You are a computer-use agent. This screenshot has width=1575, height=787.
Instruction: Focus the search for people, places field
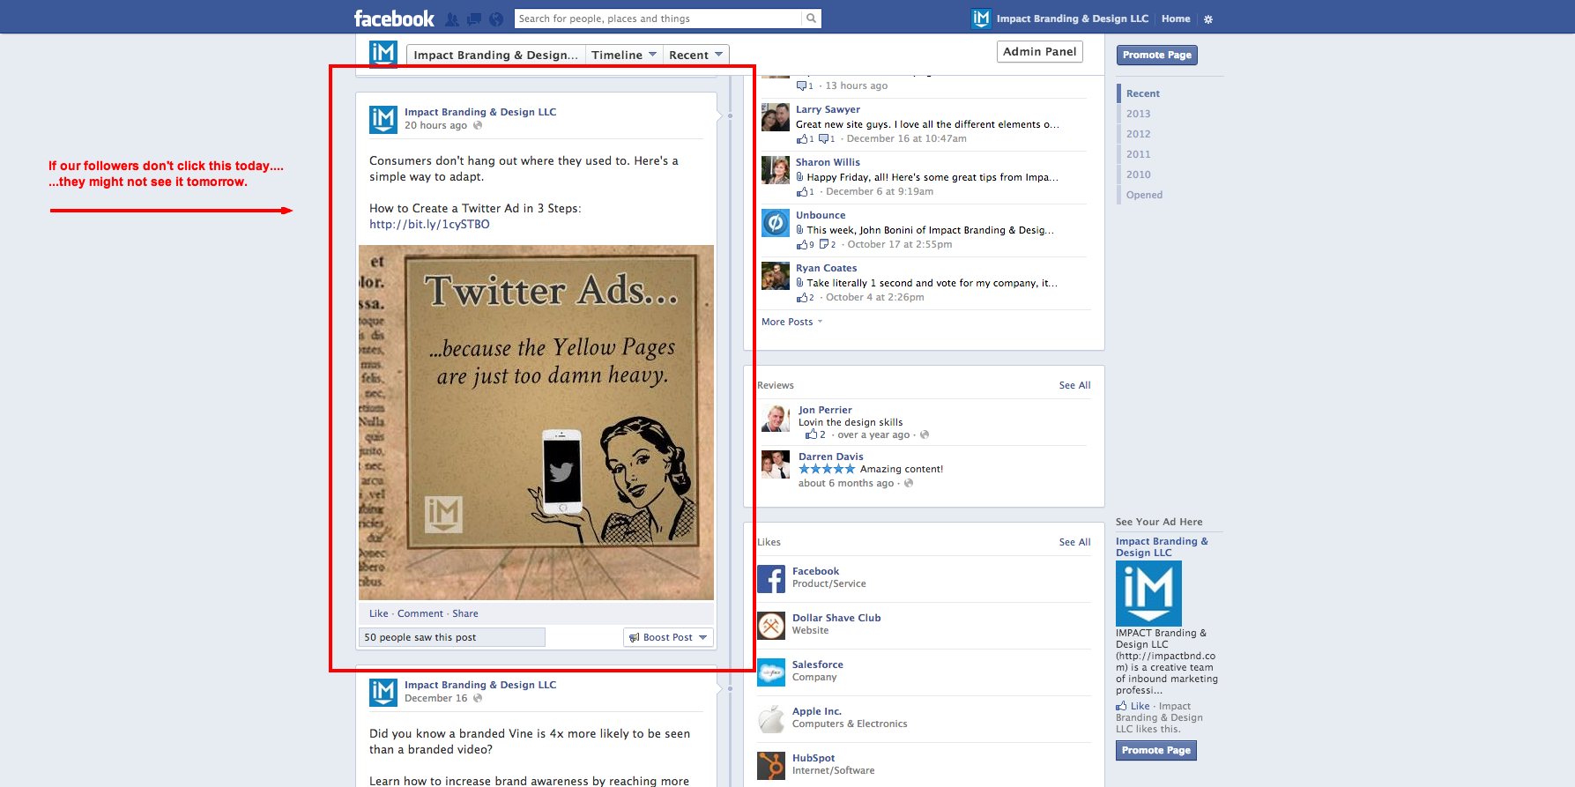pyautogui.click(x=658, y=19)
